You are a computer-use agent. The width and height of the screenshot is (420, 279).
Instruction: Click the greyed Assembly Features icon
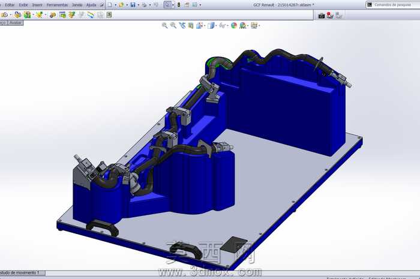[x=81, y=15]
